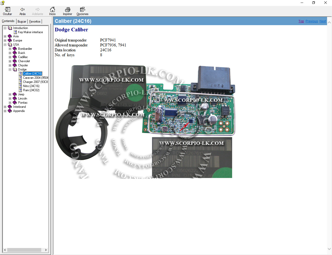This screenshot has width=332, height=255.
Task: Expand the Bombardier tree node
Action: [x=10, y=49]
